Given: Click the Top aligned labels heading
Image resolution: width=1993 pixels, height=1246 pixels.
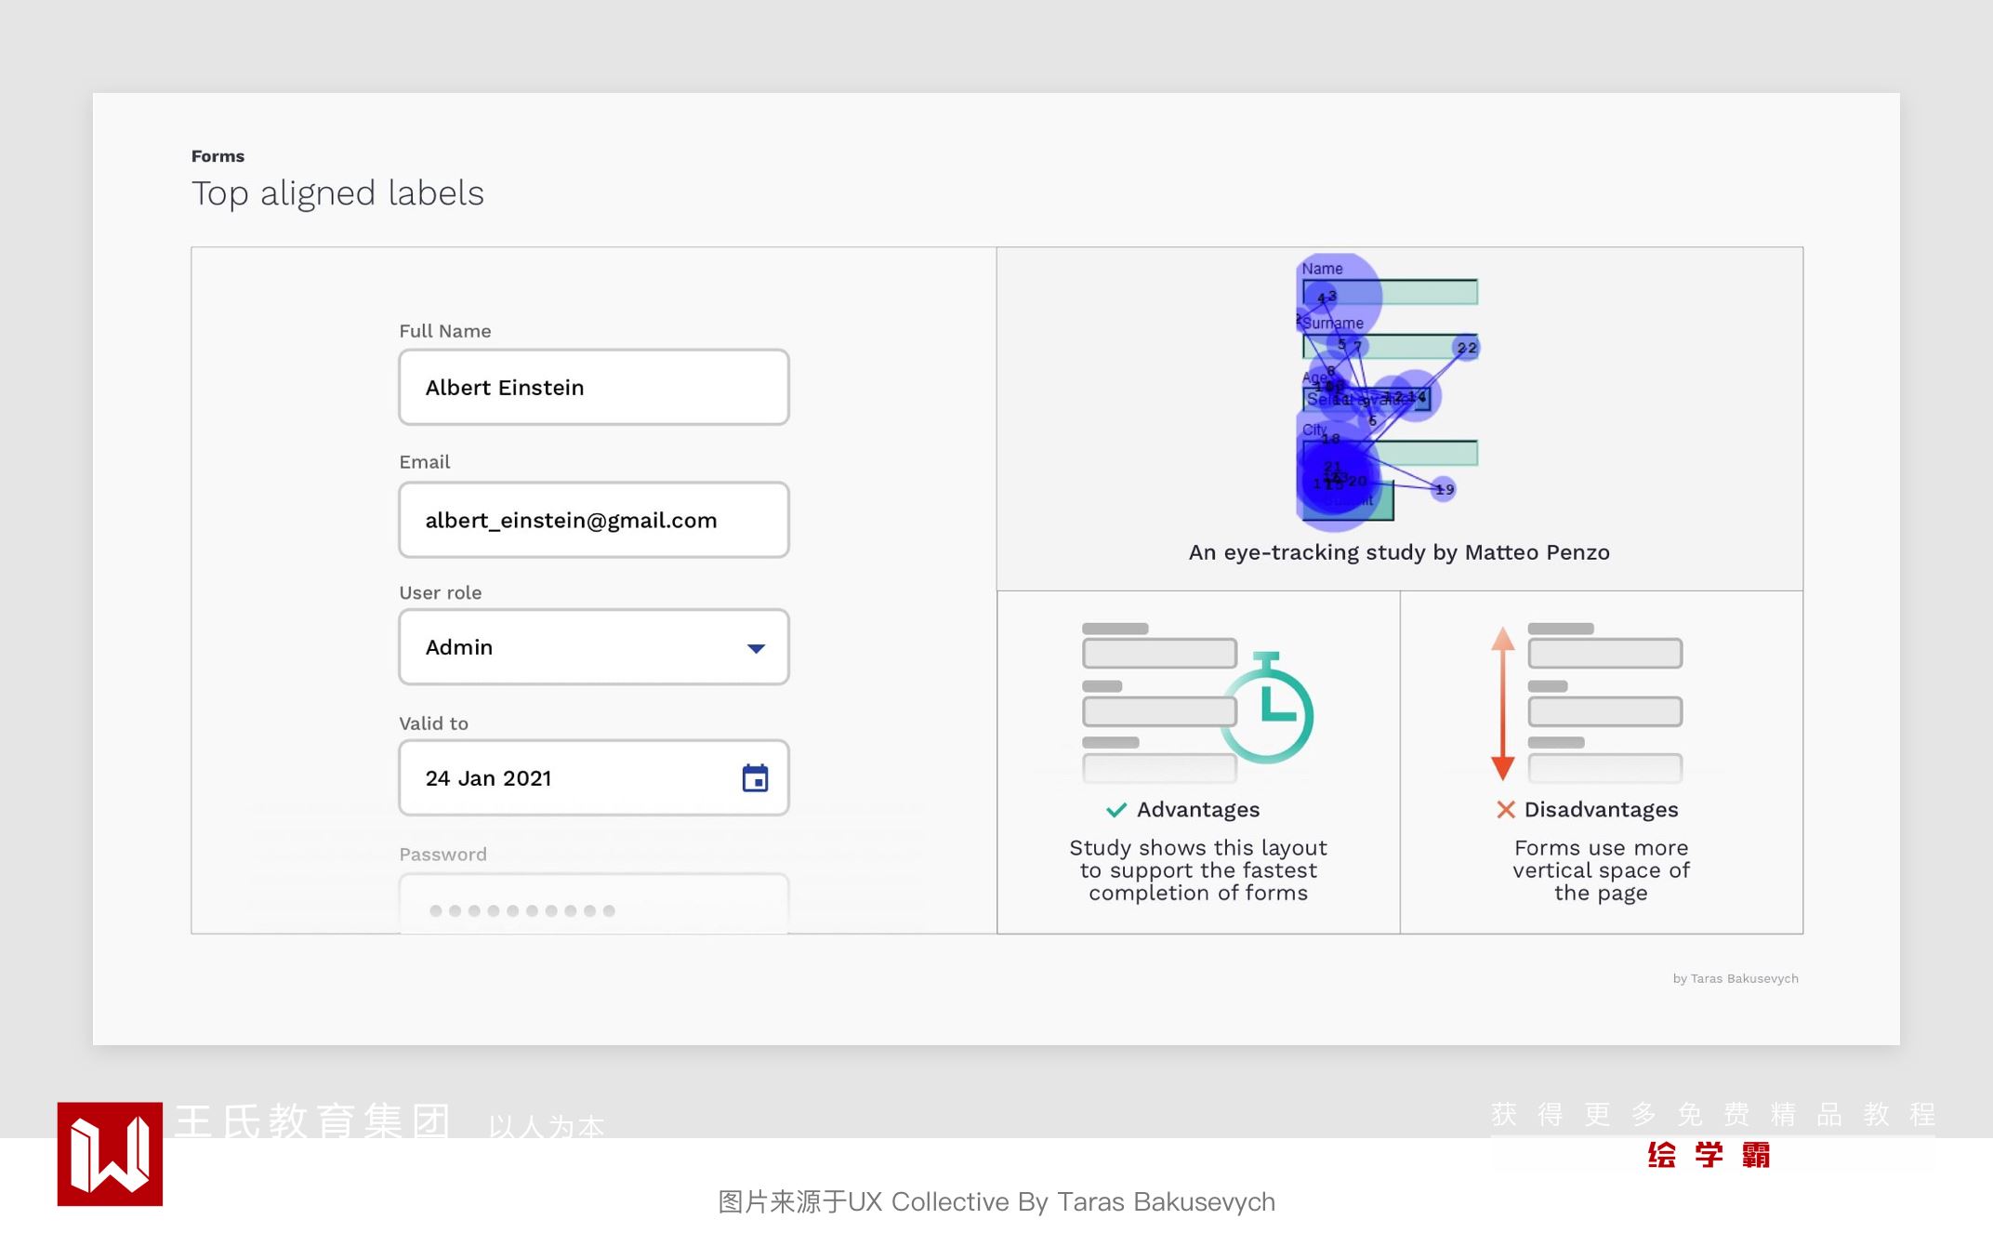Looking at the screenshot, I should 337,193.
